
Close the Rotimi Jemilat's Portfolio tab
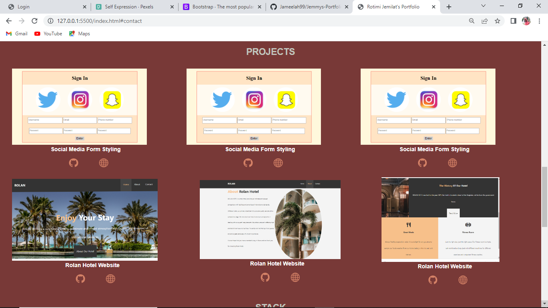click(433, 7)
